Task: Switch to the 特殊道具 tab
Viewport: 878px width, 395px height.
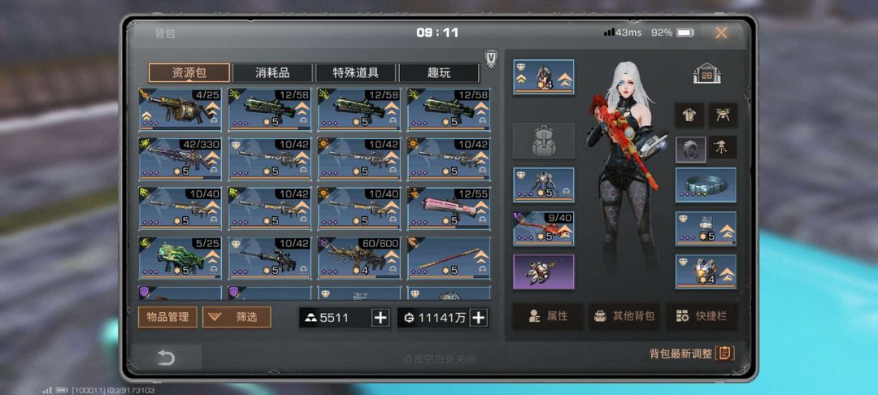Action: coord(356,72)
